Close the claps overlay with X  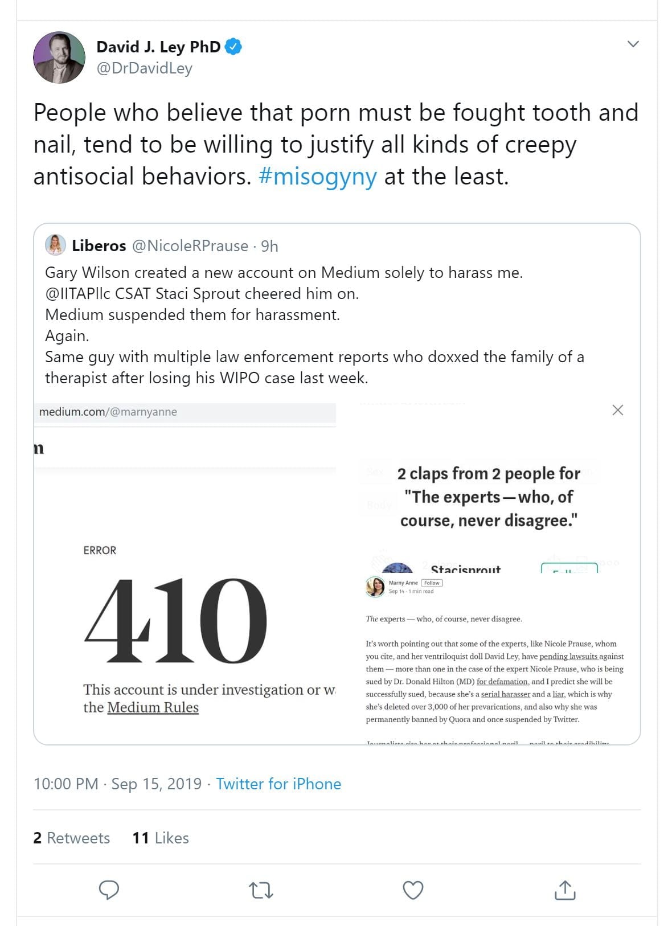click(x=617, y=410)
